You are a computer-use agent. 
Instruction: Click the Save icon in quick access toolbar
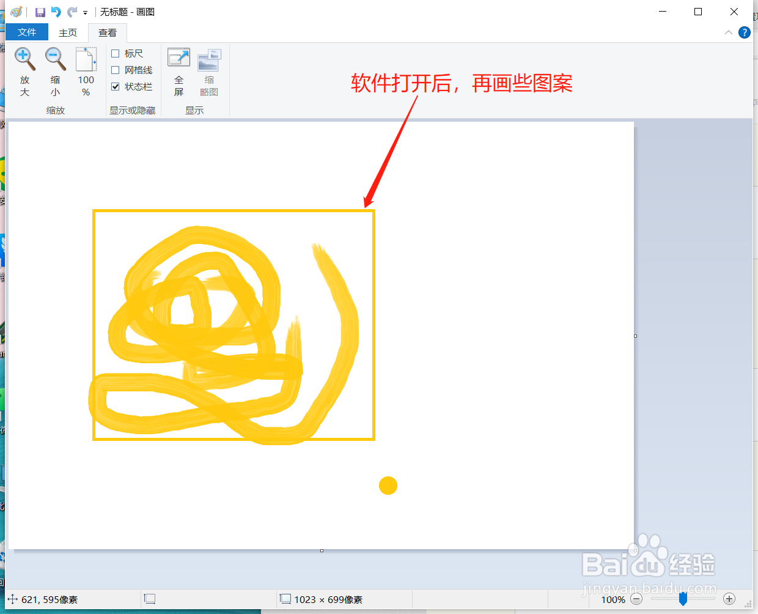pos(40,12)
